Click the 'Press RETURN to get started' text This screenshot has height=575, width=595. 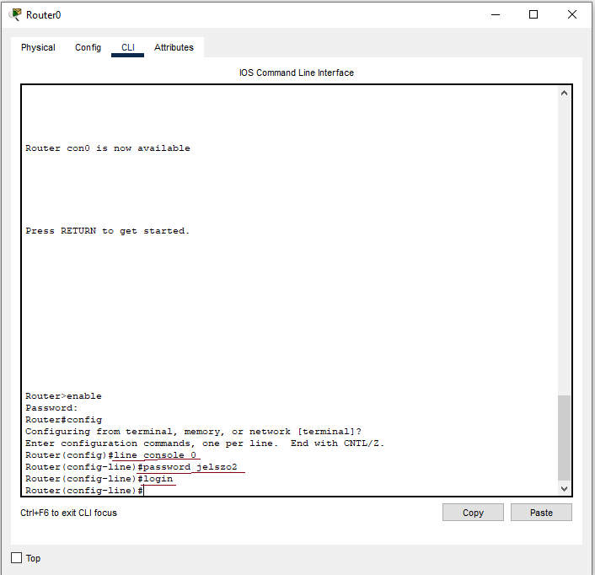108,231
